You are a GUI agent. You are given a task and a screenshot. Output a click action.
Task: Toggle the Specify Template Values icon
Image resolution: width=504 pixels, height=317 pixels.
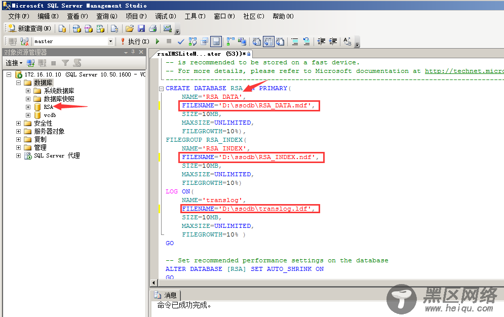point(216,42)
